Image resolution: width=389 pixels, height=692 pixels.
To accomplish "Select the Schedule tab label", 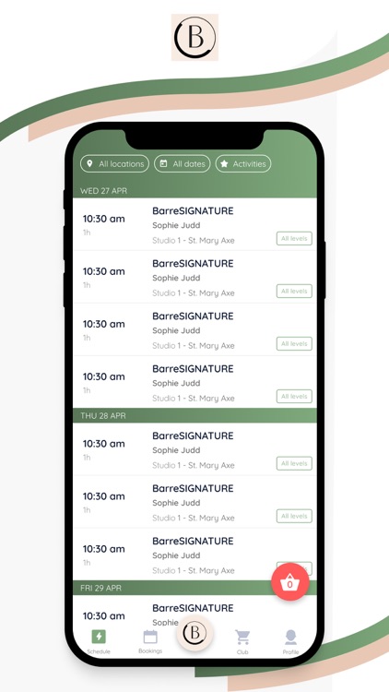I will pos(99,651).
